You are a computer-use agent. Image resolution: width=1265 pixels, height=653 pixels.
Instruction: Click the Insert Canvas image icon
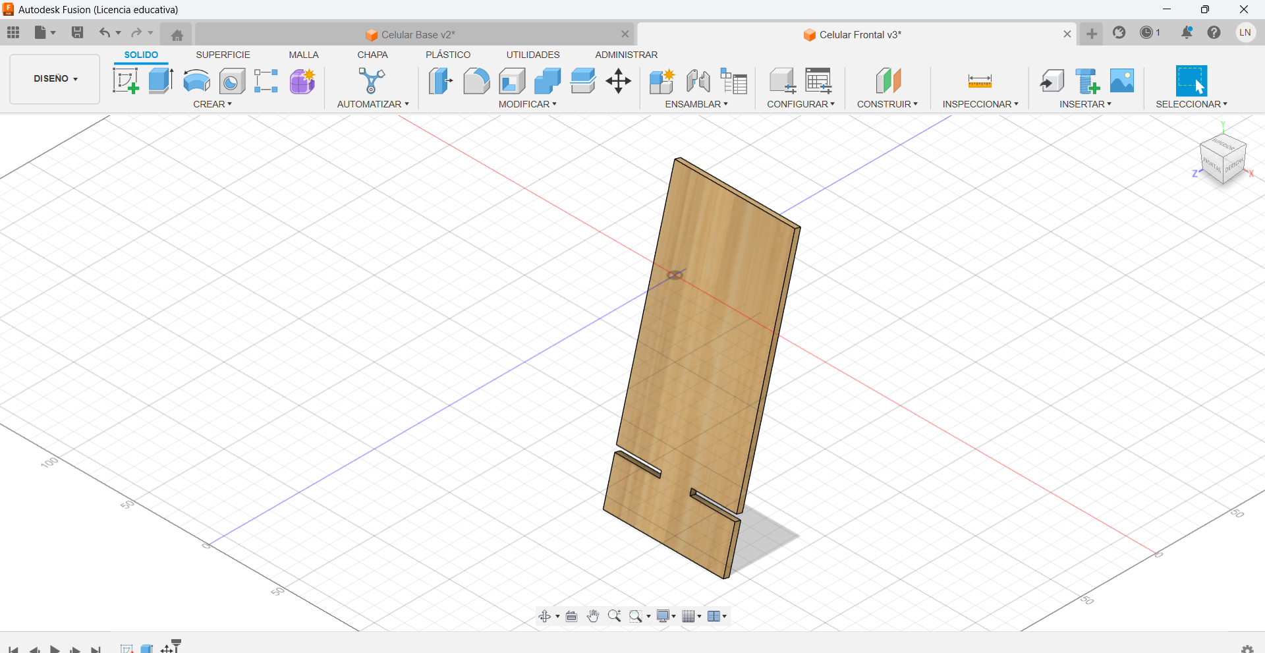click(1122, 80)
